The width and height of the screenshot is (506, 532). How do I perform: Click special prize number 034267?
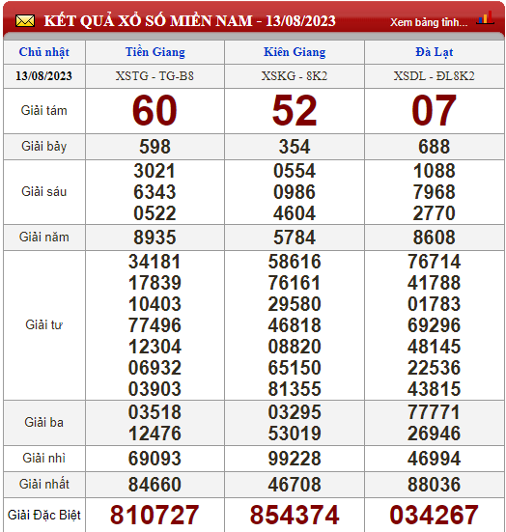click(434, 515)
